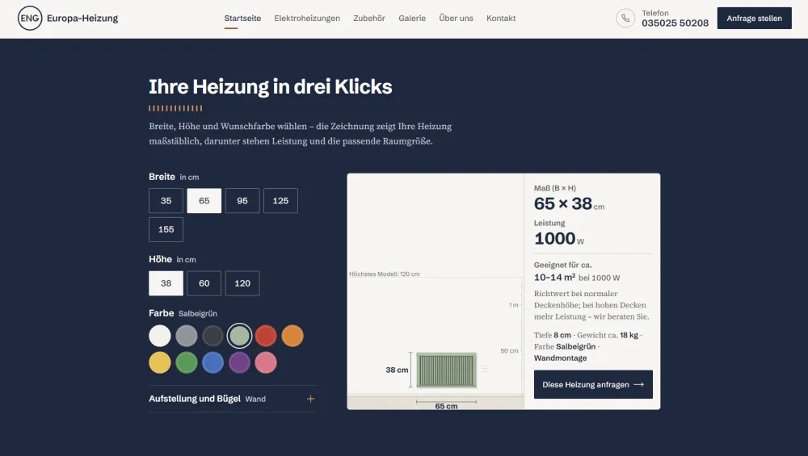Image resolution: width=808 pixels, height=456 pixels.
Task: Select width 65 cm
Action: coord(204,201)
